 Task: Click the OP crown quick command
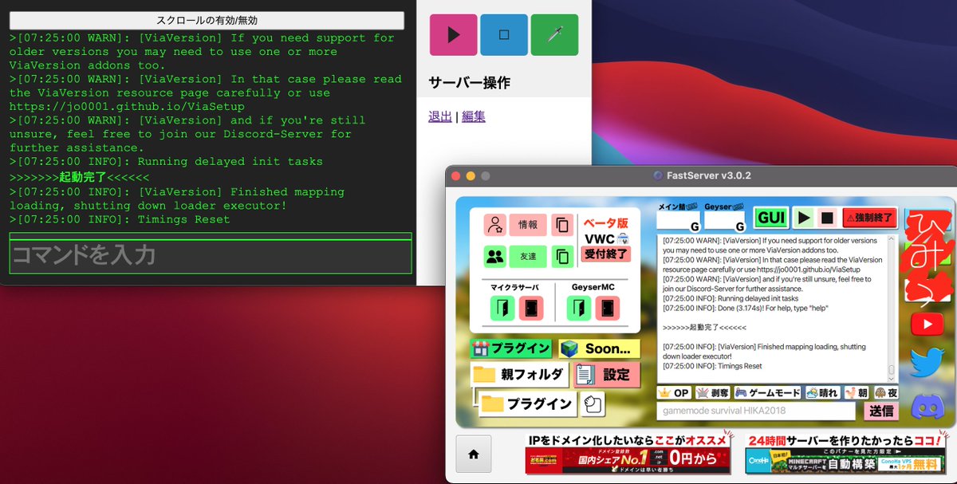[x=674, y=392]
